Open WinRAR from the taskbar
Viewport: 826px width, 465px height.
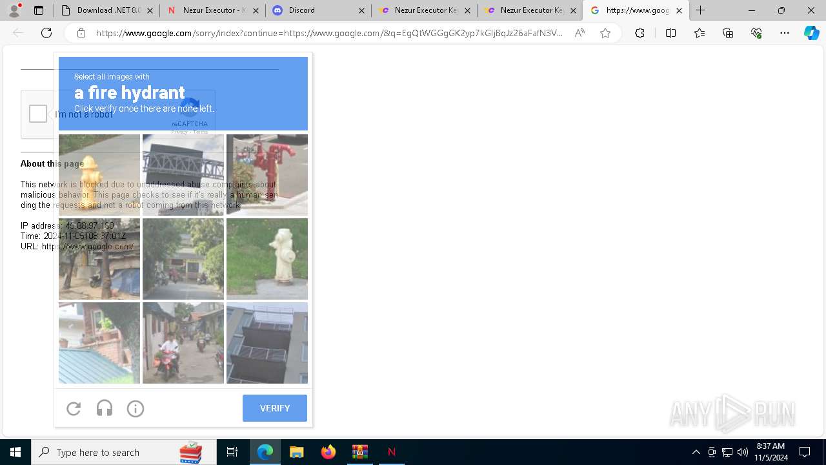[359, 452]
